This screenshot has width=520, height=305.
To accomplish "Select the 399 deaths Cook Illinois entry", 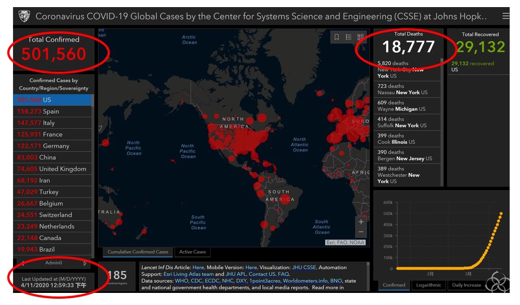I will [407, 139].
